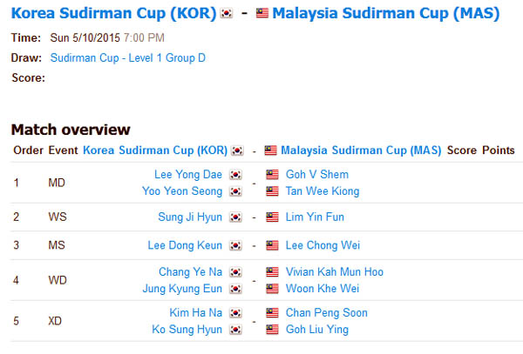Click Malaysian flag next to Lee Chong Wei
Image resolution: width=523 pixels, height=354 pixels.
[272, 245]
